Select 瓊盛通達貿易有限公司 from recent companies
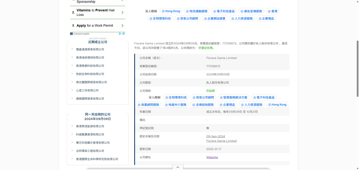This screenshot has height=170, width=359. pyautogui.click(x=90, y=49)
